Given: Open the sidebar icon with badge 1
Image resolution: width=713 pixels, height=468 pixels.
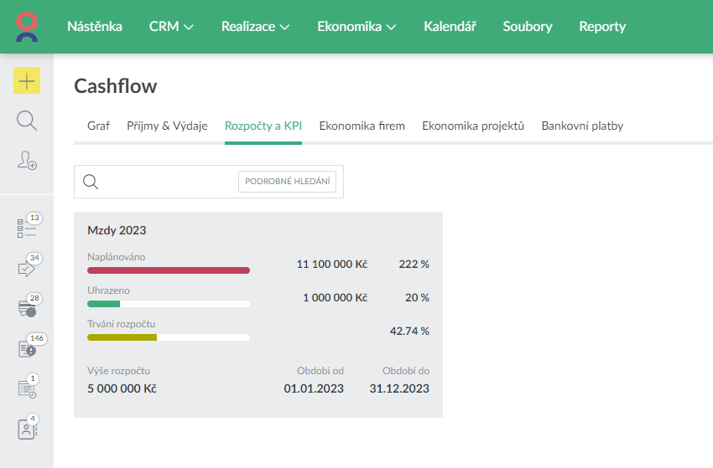Looking at the screenshot, I should coord(26,388).
